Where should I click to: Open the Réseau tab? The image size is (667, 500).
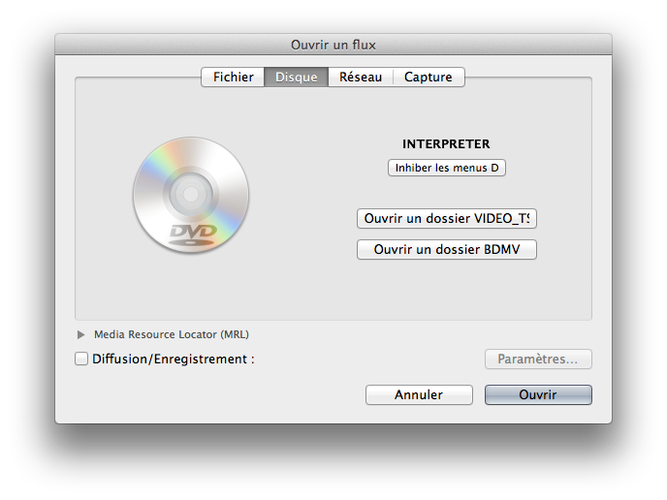click(360, 78)
